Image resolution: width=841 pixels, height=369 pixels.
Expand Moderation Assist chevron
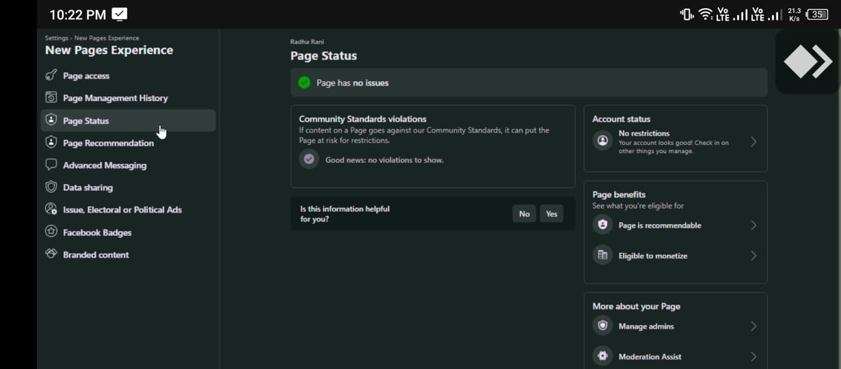pyautogui.click(x=753, y=356)
